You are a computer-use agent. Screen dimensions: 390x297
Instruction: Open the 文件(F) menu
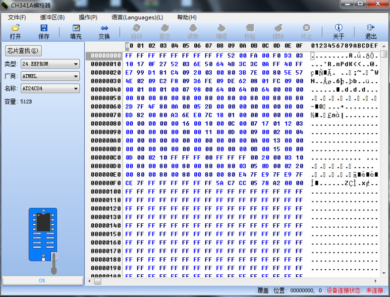click(x=17, y=17)
